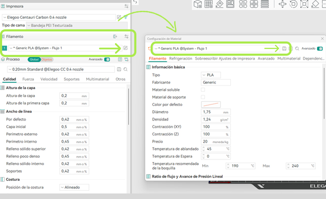Open the material dialog preset dropdown
This screenshot has width=326, height=199.
[216, 49]
